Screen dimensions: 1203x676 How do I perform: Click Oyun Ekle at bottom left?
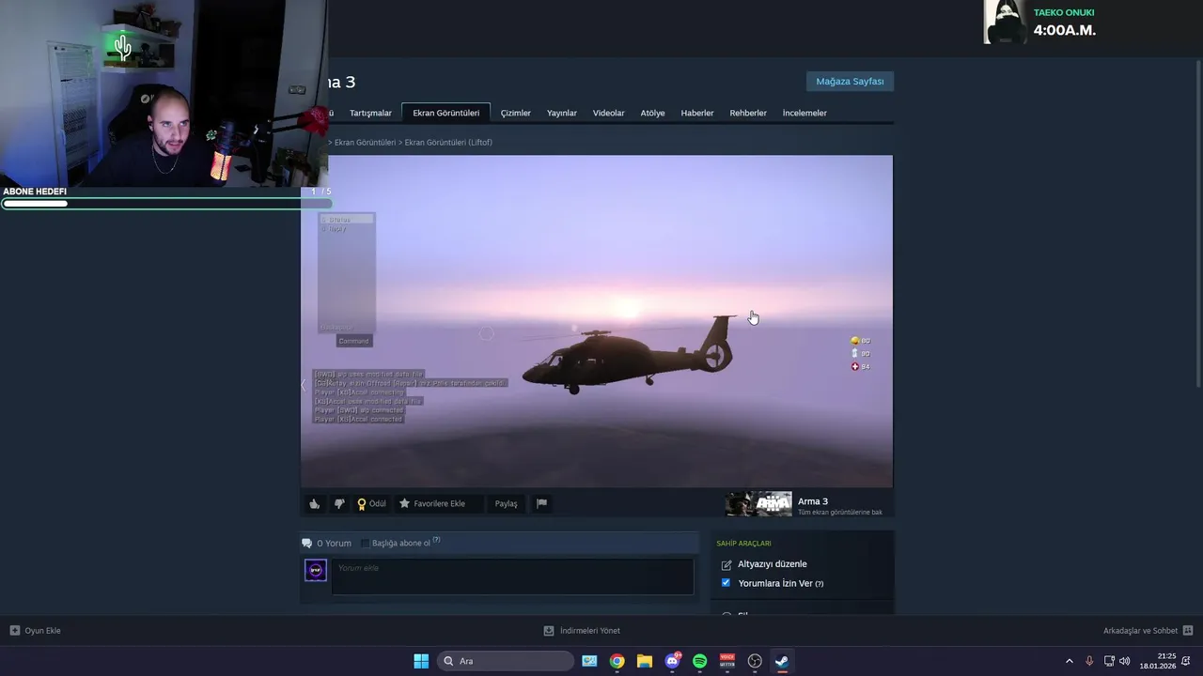[35, 631]
